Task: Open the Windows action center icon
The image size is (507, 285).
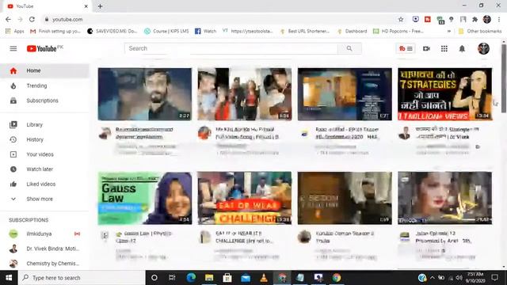Action: (x=494, y=278)
